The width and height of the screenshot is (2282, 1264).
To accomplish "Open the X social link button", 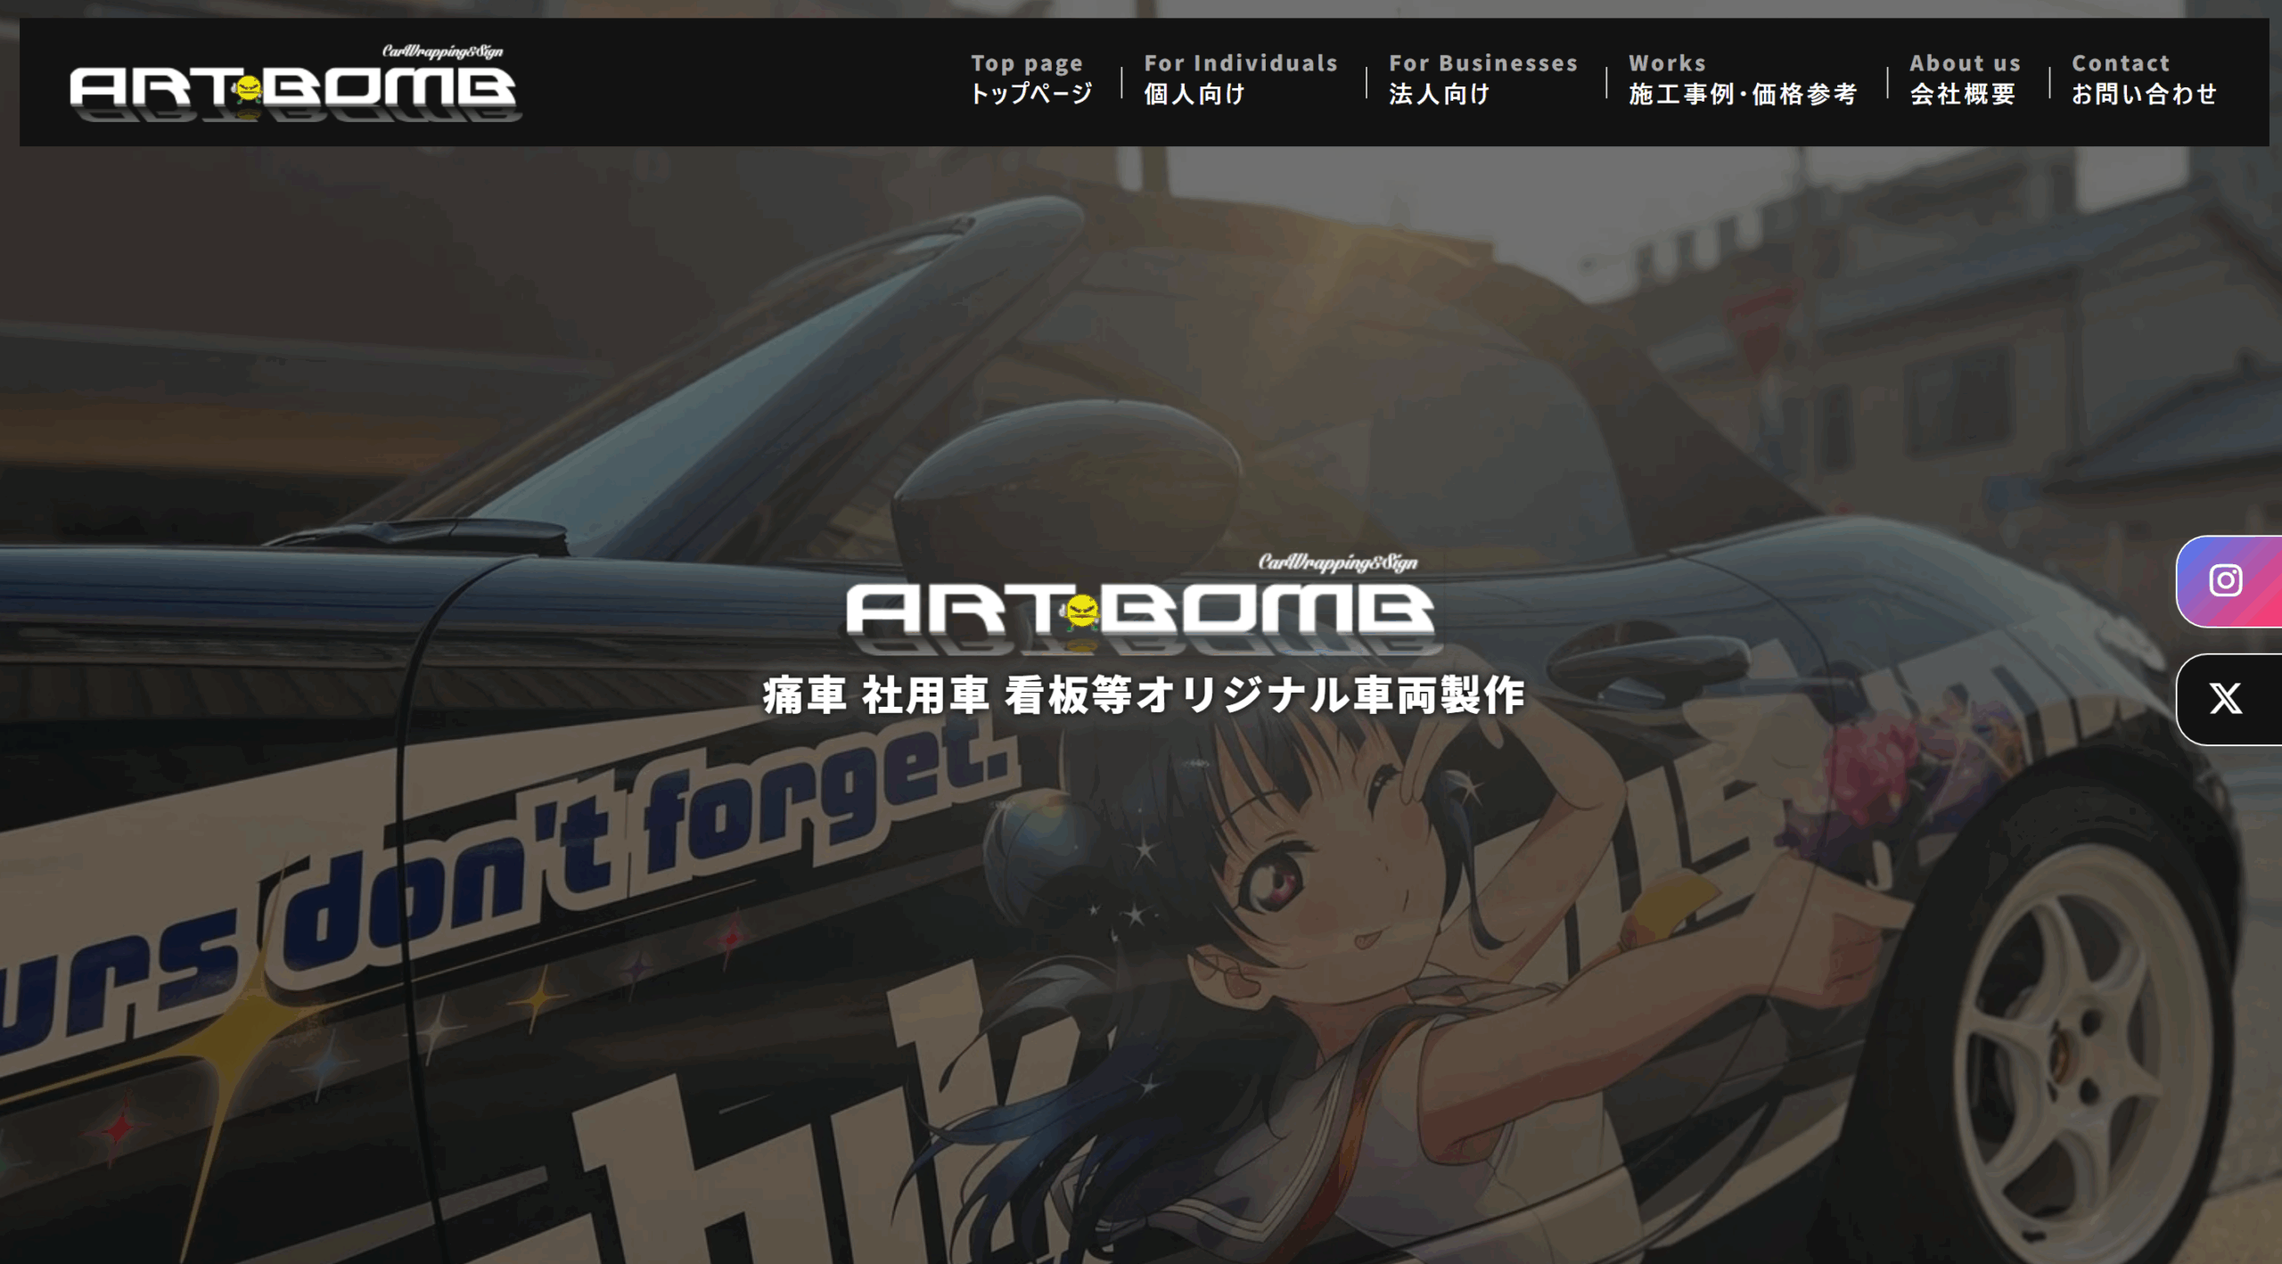I will pyautogui.click(x=2229, y=699).
